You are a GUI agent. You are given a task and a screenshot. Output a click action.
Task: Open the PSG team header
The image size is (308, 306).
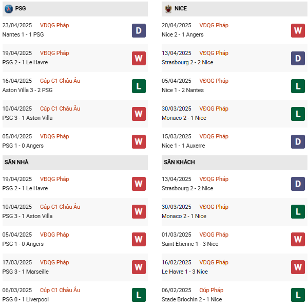22,9
